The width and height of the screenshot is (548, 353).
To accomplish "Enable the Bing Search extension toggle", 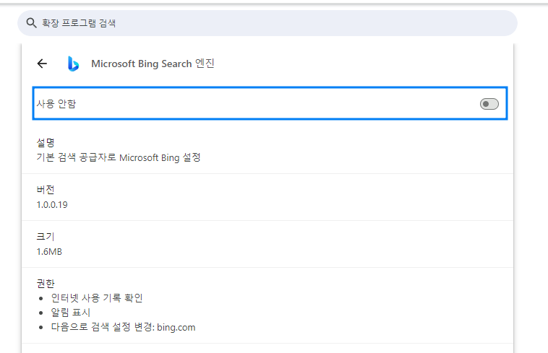I will click(x=489, y=104).
